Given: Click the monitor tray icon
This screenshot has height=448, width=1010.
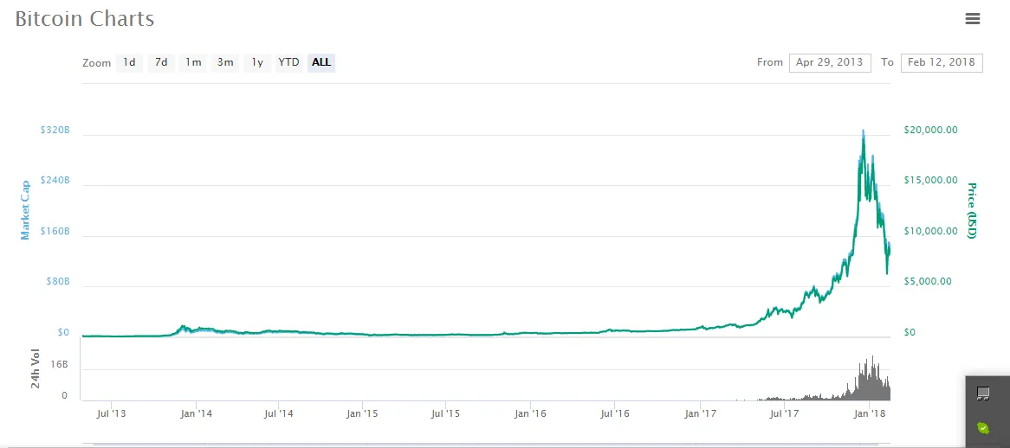Looking at the screenshot, I should (982, 394).
